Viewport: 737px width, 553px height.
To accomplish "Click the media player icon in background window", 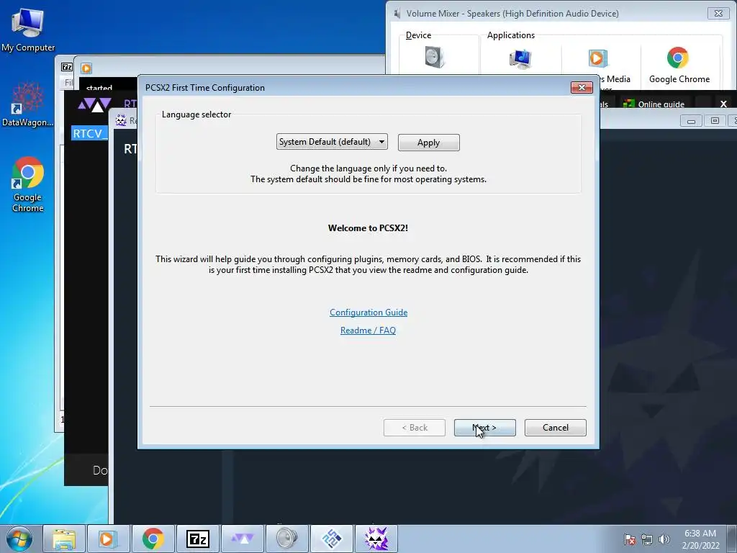I will coord(86,68).
